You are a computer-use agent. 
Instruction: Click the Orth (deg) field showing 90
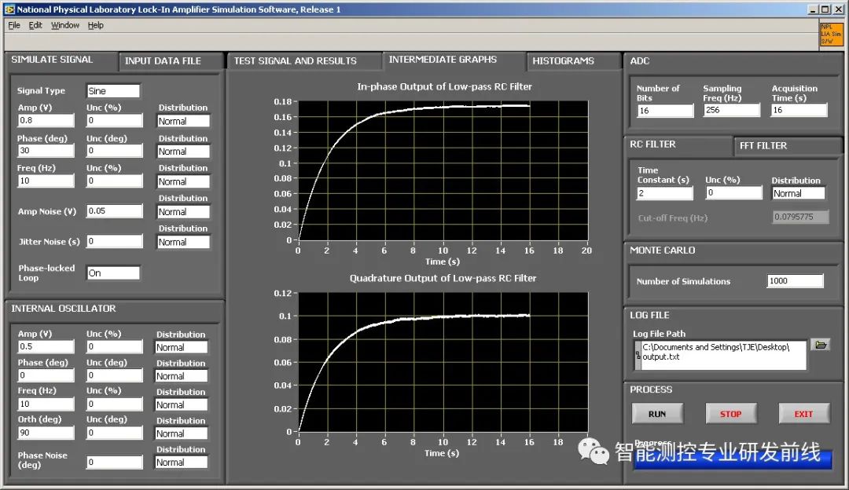(x=46, y=432)
